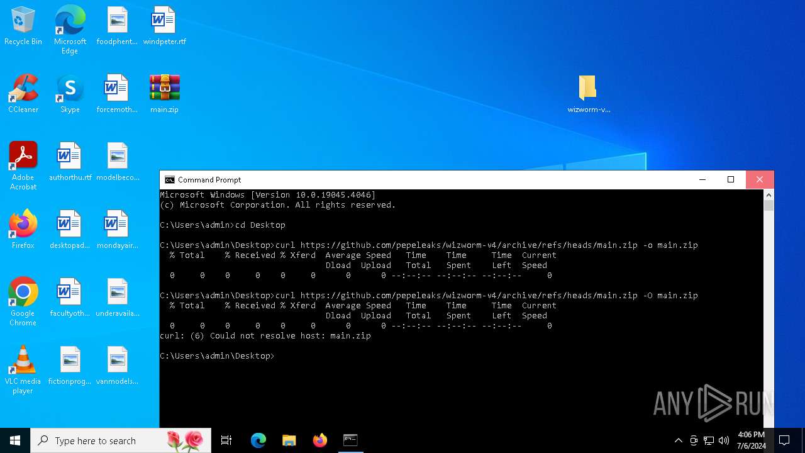Click the network icon in system tray
The height and width of the screenshot is (453, 805).
point(709,440)
